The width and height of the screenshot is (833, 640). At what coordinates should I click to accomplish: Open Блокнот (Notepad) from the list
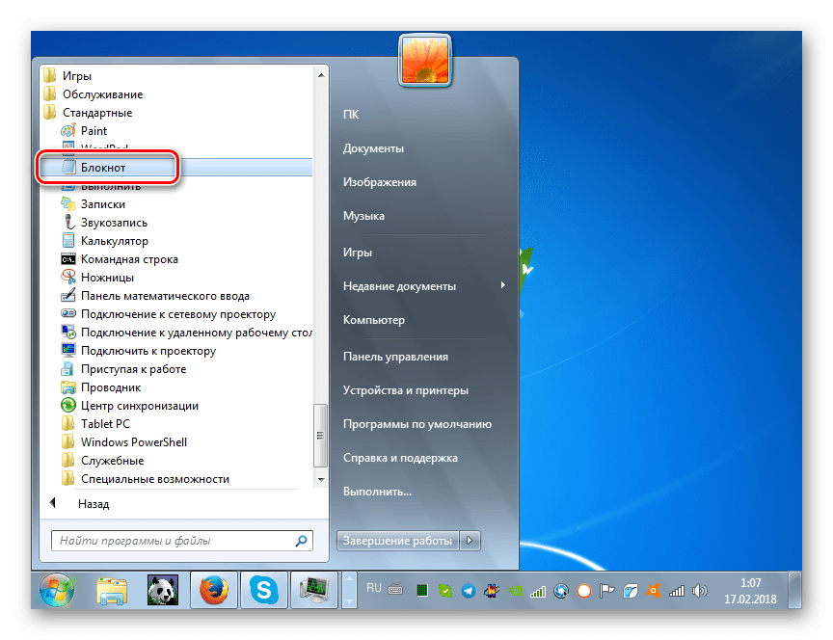coord(176,168)
